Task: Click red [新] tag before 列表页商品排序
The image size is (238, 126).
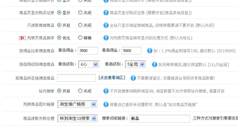Action: (22, 38)
